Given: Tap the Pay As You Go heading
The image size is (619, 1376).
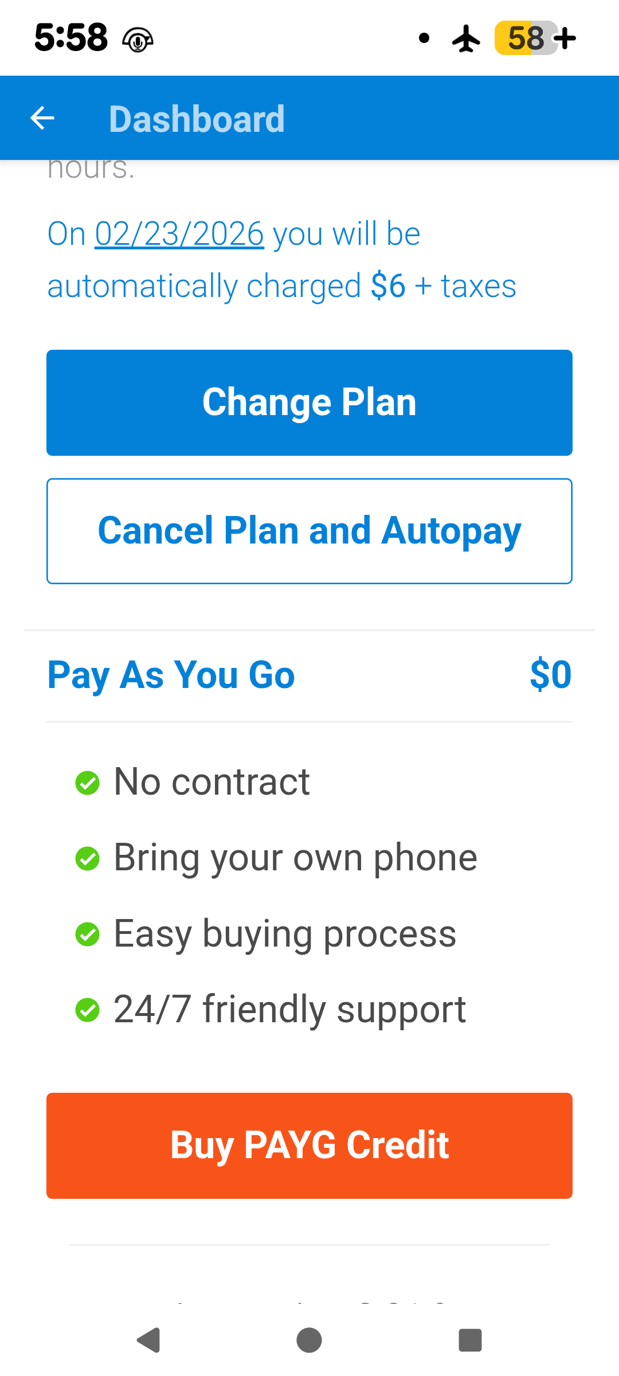Looking at the screenshot, I should pos(171,675).
